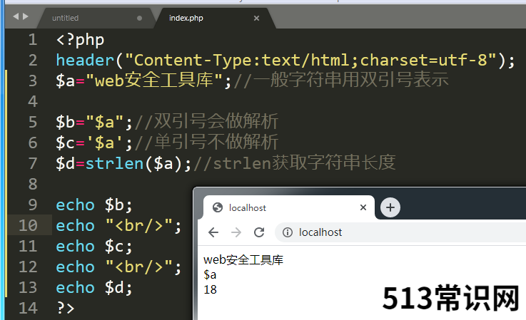Click '$b' variable assignment on line 5

[66, 122]
